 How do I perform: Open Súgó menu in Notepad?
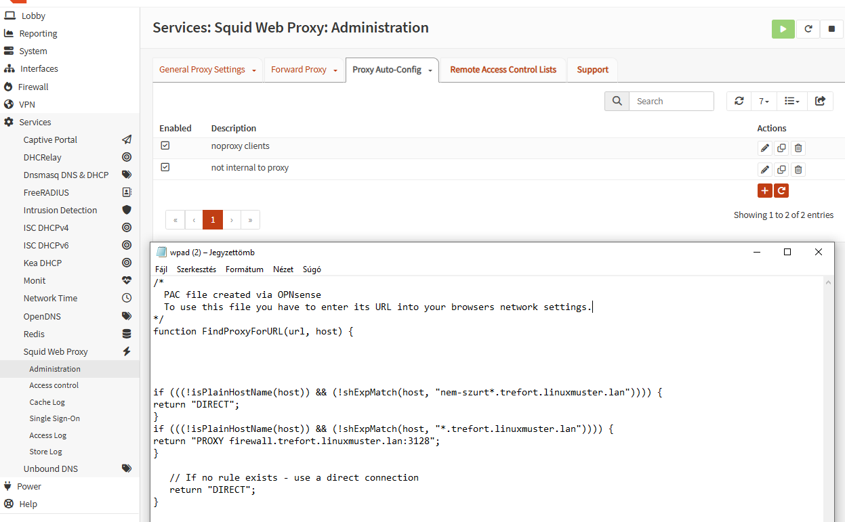[x=311, y=269]
